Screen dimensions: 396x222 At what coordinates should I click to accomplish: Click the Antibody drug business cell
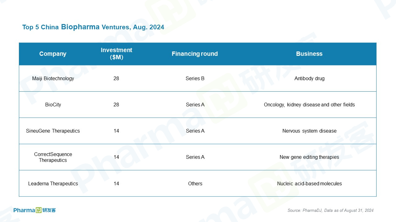click(x=309, y=78)
